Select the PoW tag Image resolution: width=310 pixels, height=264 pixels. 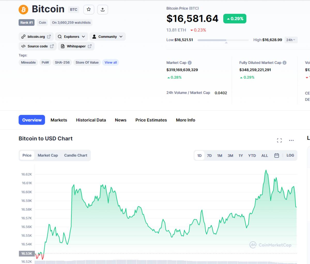click(x=45, y=62)
